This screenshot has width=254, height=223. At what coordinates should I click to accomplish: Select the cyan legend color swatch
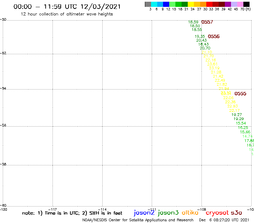tap(154, 4)
